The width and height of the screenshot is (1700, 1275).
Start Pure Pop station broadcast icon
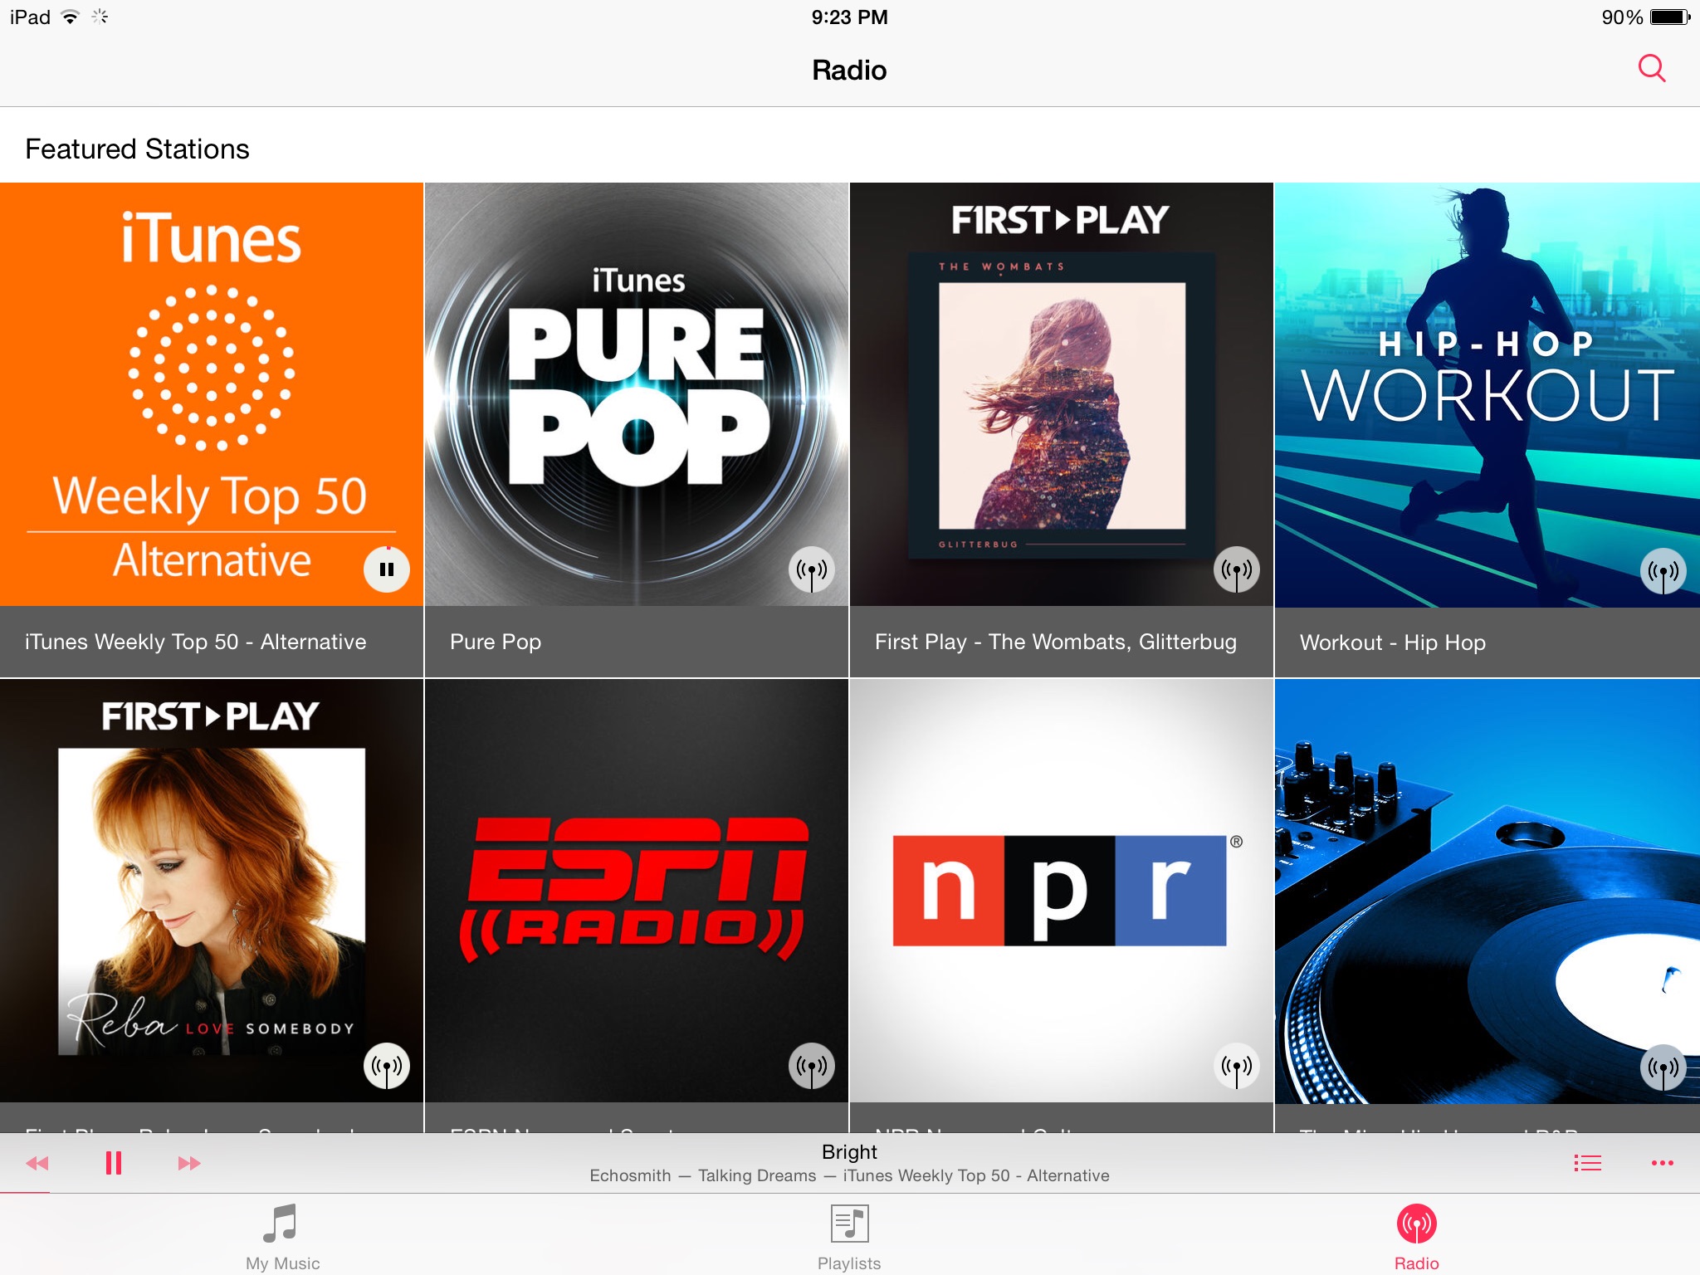811,569
